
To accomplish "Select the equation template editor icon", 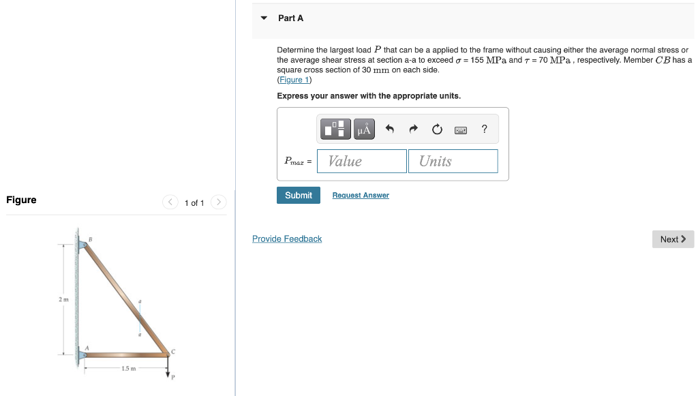I will (x=335, y=129).
